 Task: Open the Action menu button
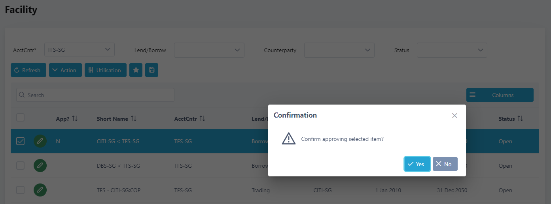[x=65, y=70]
